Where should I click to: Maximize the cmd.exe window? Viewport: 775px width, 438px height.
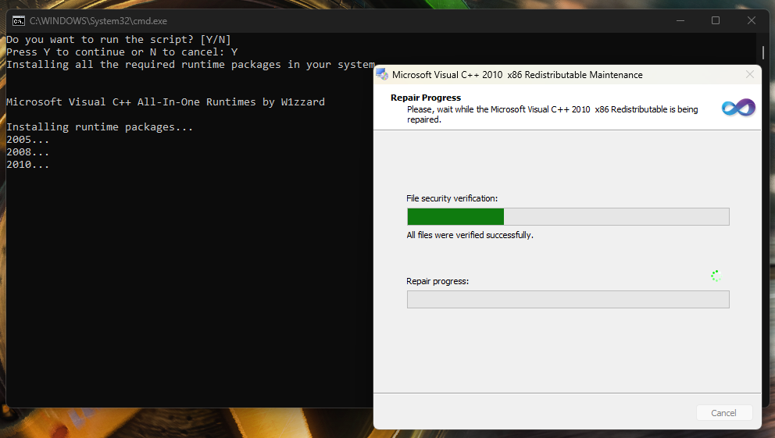pyautogui.click(x=715, y=21)
